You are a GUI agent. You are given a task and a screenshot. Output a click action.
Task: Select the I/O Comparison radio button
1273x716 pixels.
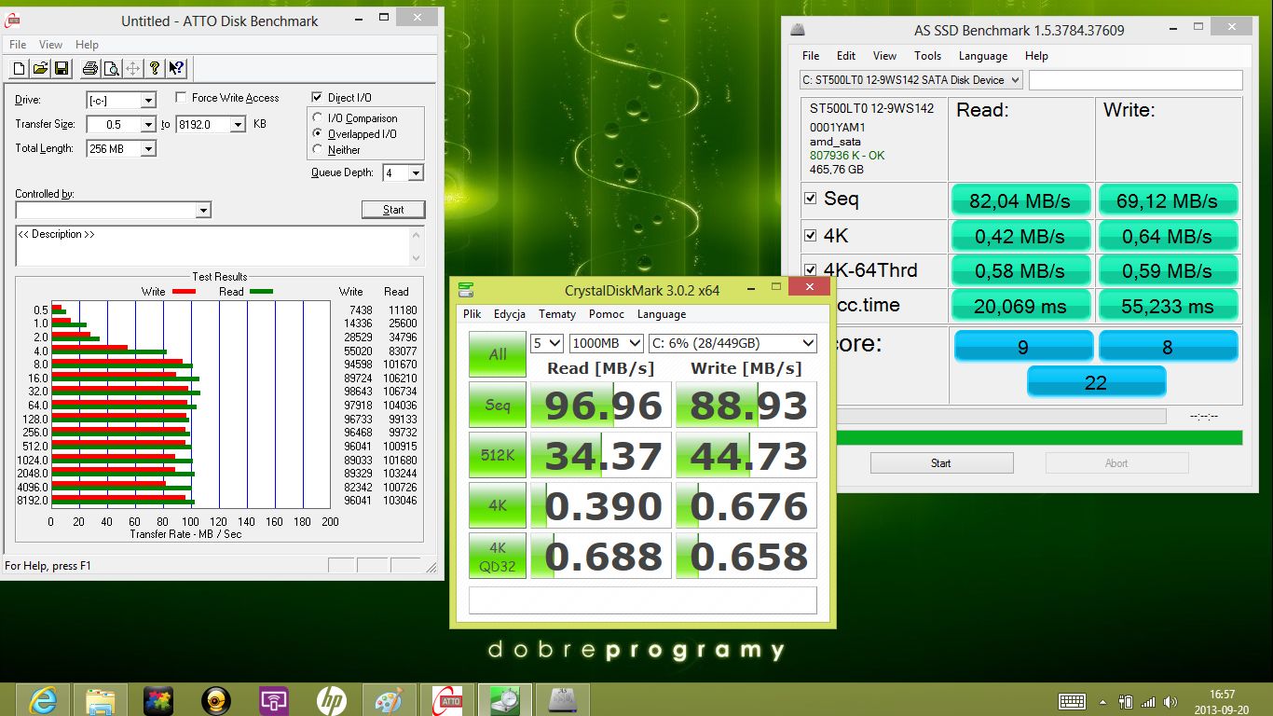click(x=319, y=118)
